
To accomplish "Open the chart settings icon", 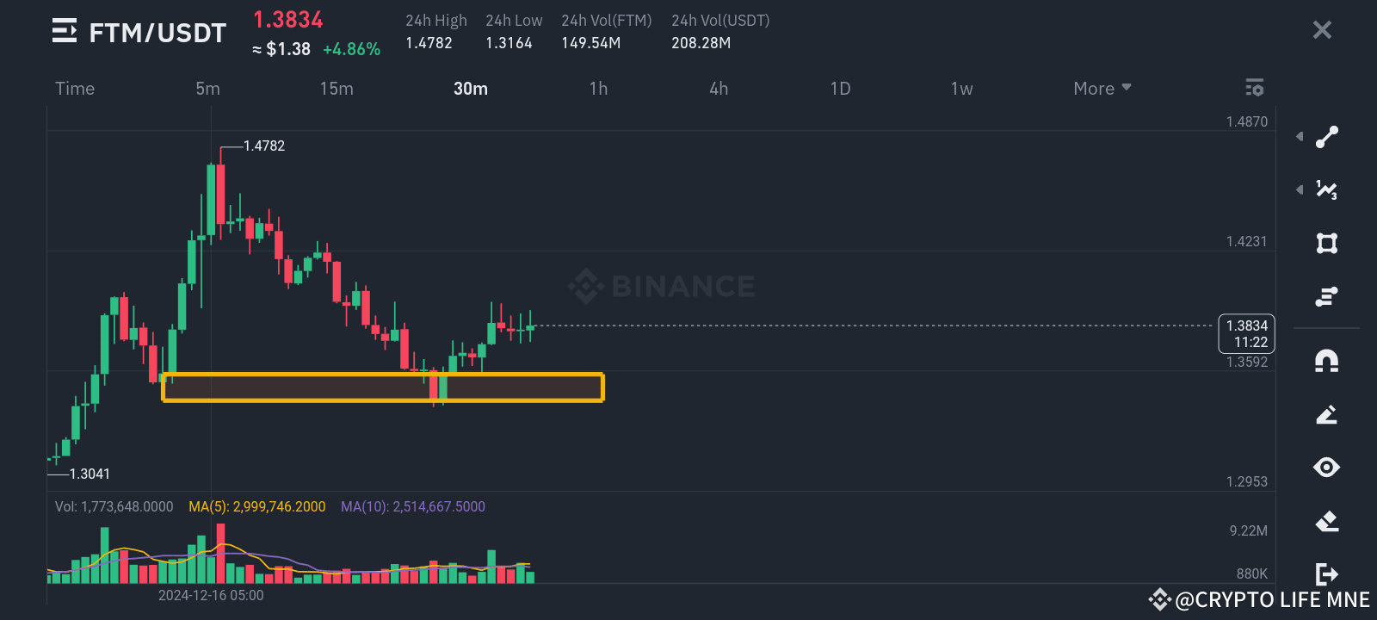I will [x=1254, y=87].
